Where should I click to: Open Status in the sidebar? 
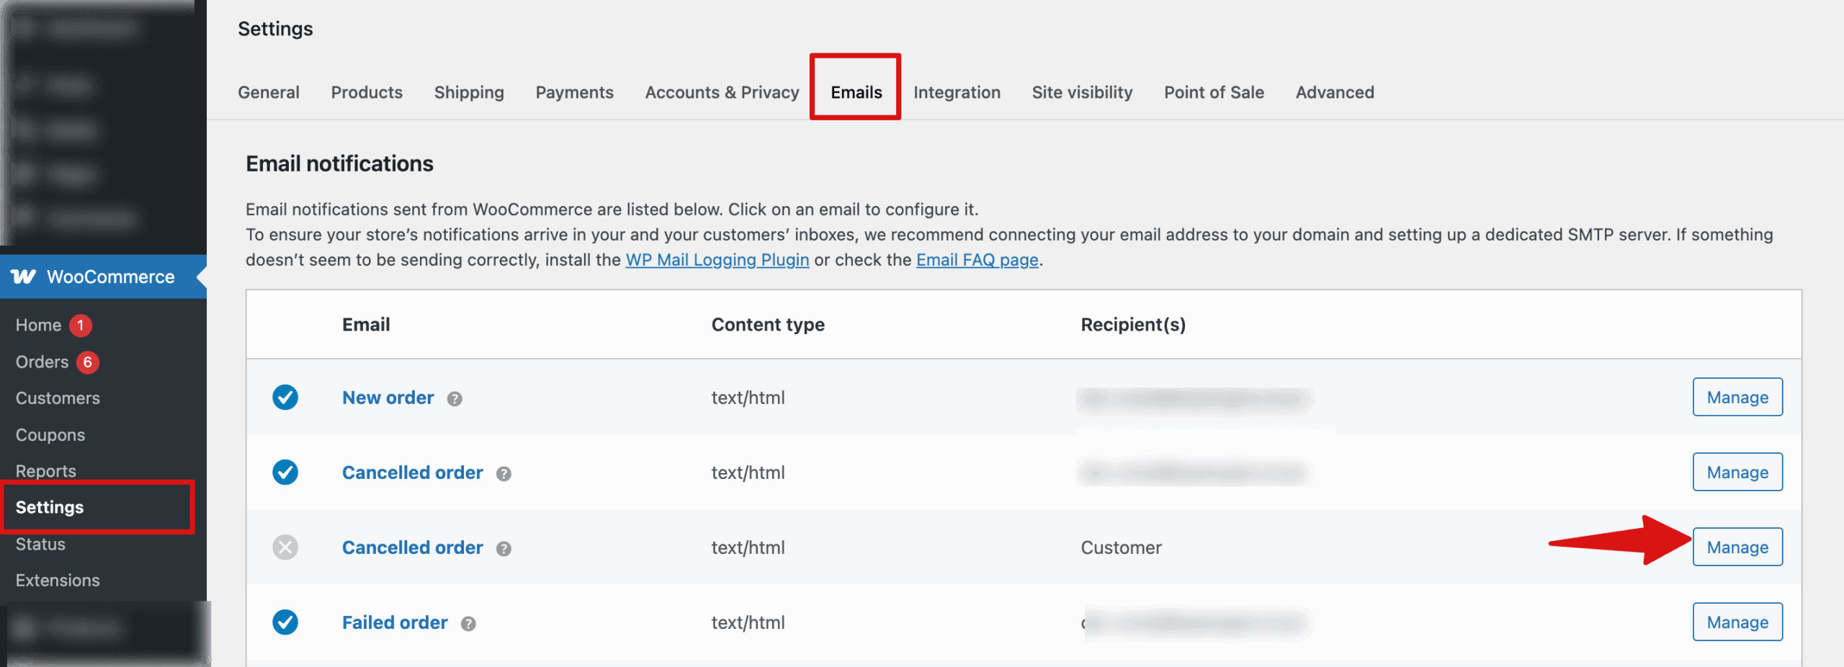tap(40, 544)
